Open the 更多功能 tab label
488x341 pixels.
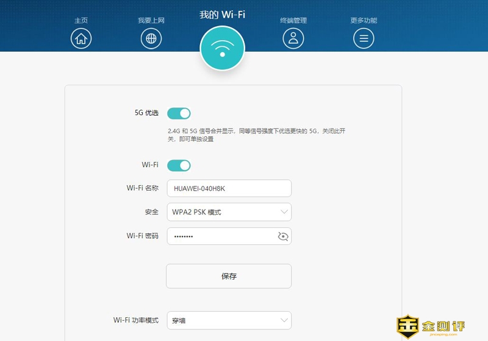(x=364, y=21)
